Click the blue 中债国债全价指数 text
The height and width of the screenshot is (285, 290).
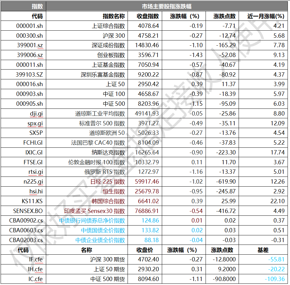coord(103,230)
